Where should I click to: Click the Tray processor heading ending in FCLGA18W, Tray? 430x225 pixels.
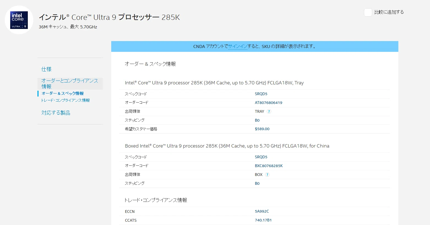pos(214,83)
